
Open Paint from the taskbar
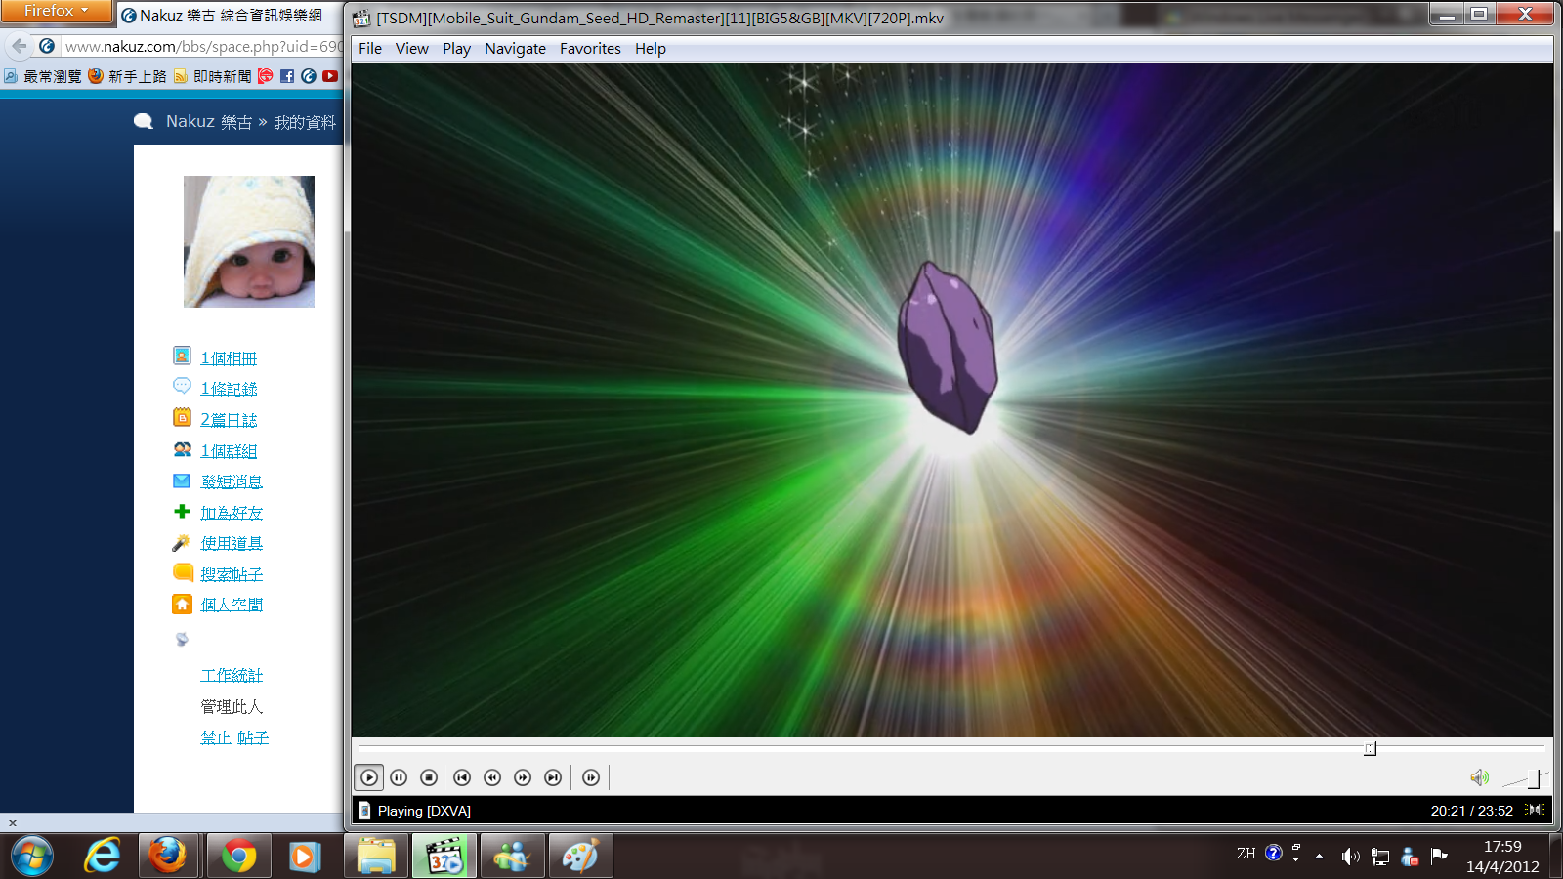580,857
